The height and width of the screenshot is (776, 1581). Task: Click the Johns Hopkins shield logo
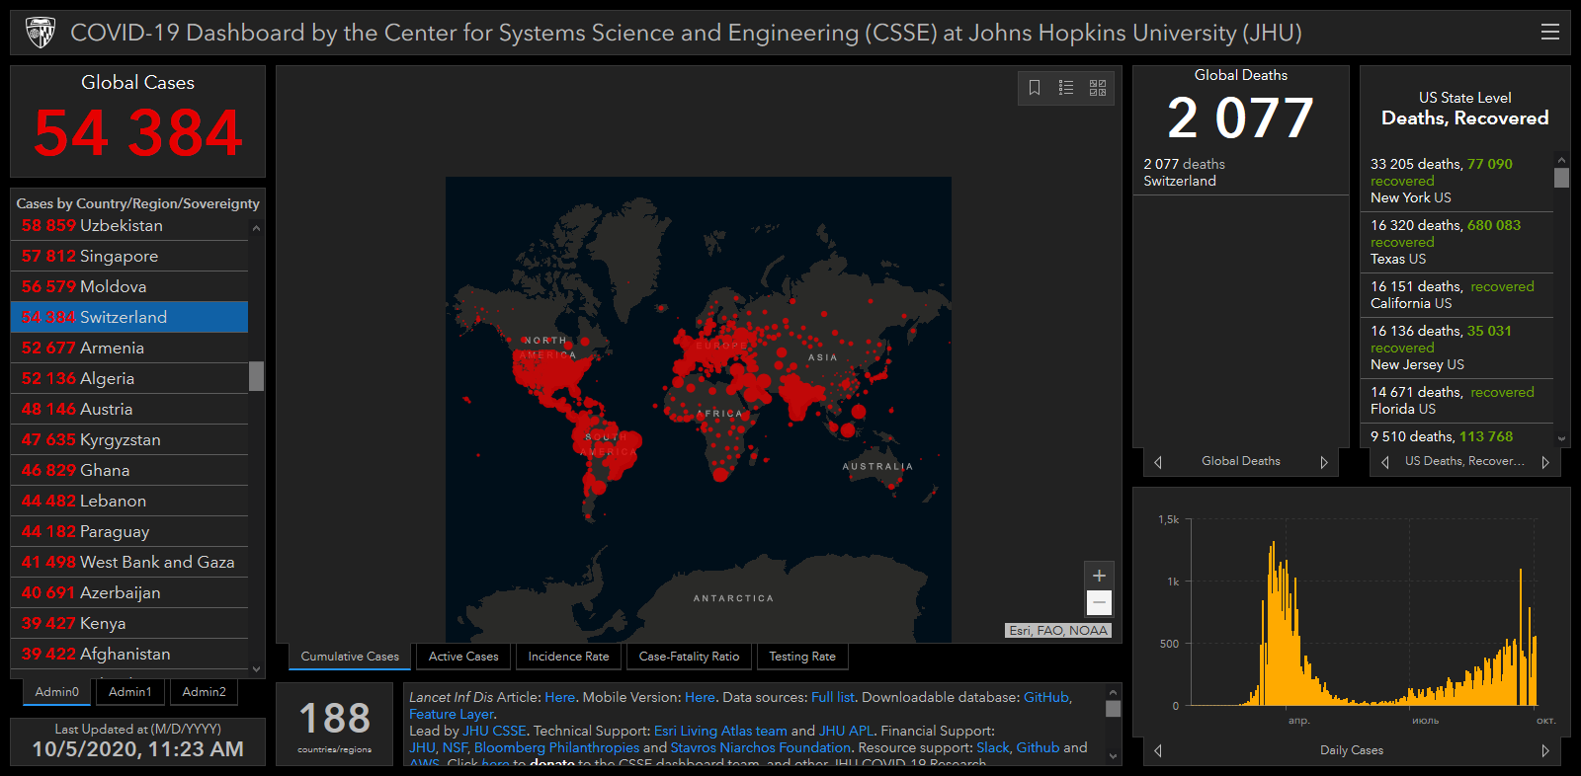pyautogui.click(x=41, y=33)
